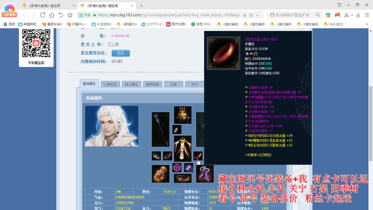373x210 pixels.
Task: Click the ring equipment icon
Action: [x=168, y=156]
